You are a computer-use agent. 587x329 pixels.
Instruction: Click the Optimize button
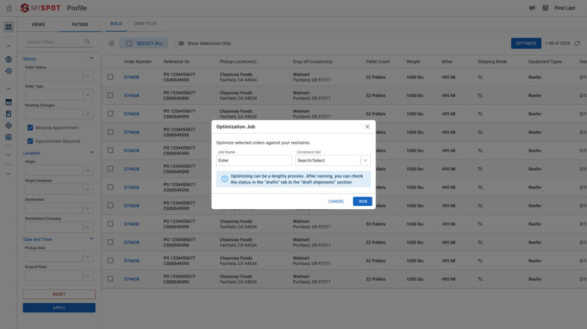(526, 44)
